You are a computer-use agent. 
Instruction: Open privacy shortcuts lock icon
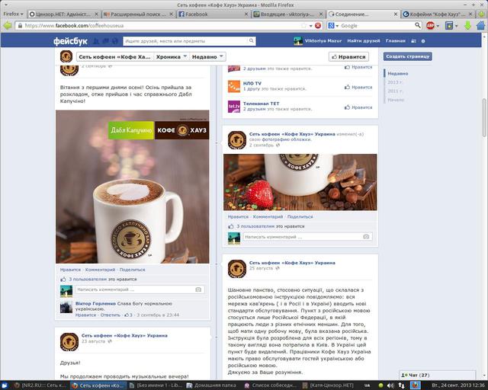413,41
